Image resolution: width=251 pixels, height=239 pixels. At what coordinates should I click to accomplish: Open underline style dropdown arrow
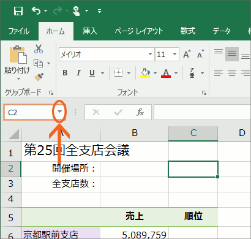(102, 73)
